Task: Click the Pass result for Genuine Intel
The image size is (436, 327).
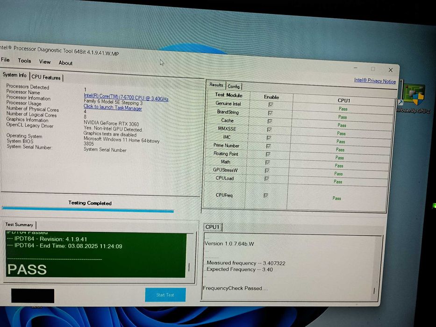Action: tap(343, 109)
